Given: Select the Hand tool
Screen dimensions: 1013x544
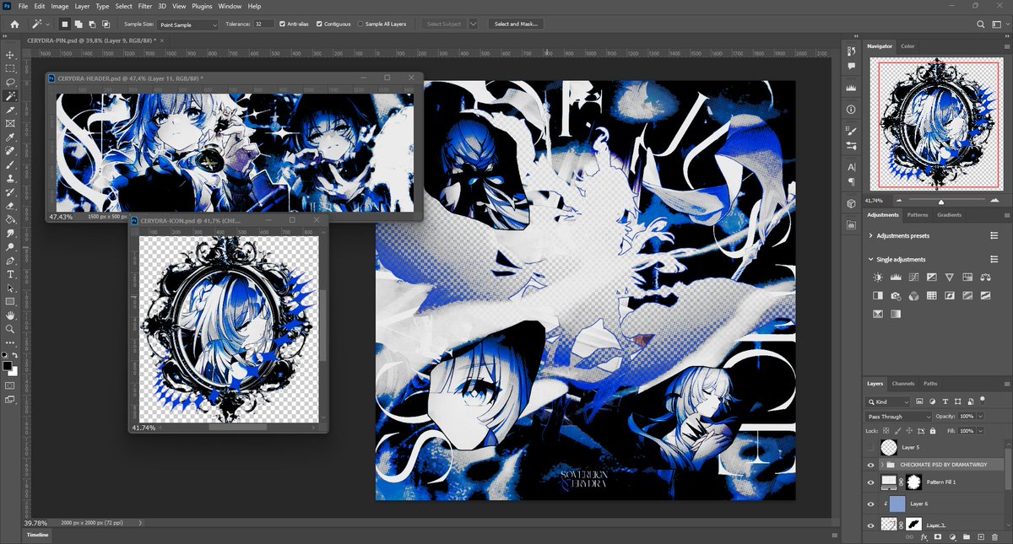Looking at the screenshot, I should tap(10, 315).
